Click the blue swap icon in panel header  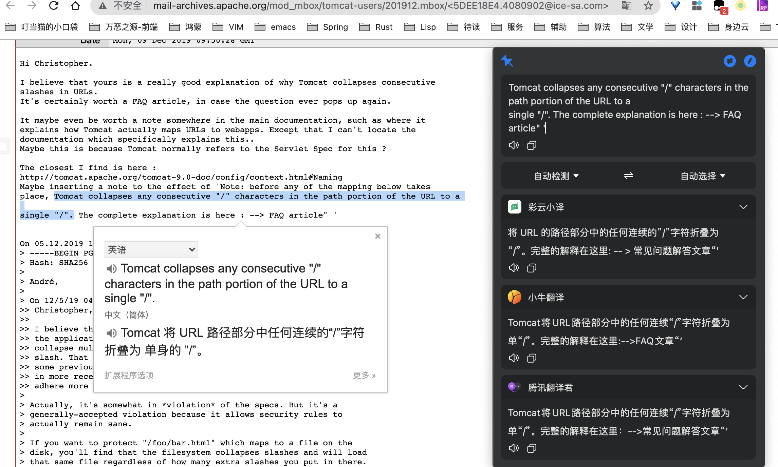(729, 61)
